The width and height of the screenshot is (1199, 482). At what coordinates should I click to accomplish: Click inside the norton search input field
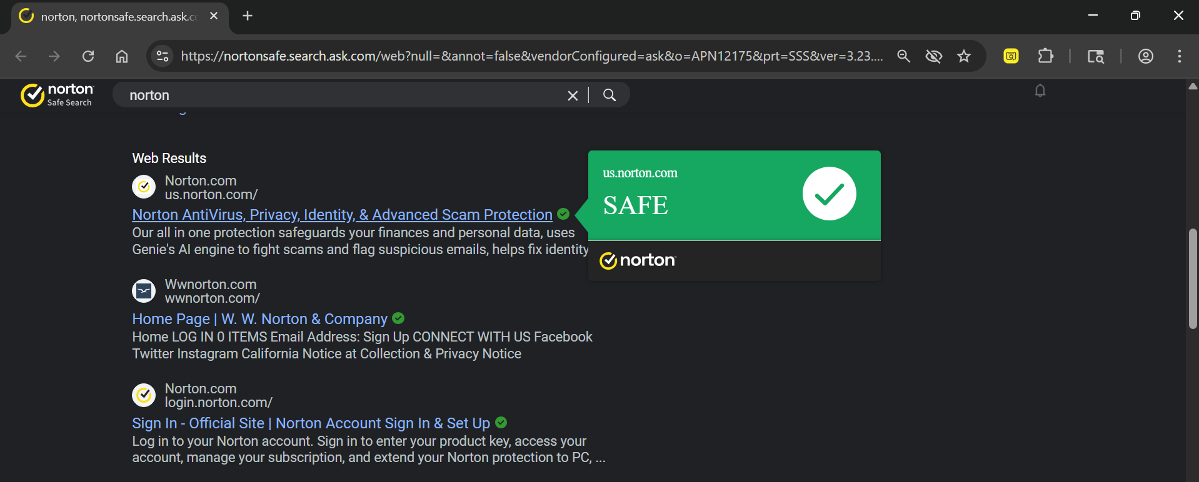click(344, 96)
